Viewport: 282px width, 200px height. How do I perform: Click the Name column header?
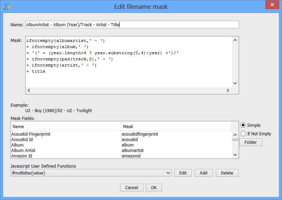point(66,126)
